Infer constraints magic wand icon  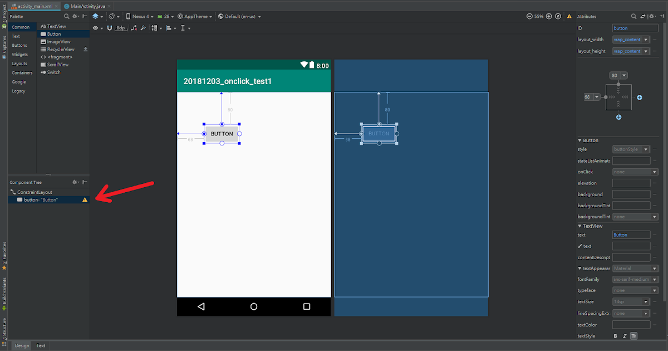143,28
